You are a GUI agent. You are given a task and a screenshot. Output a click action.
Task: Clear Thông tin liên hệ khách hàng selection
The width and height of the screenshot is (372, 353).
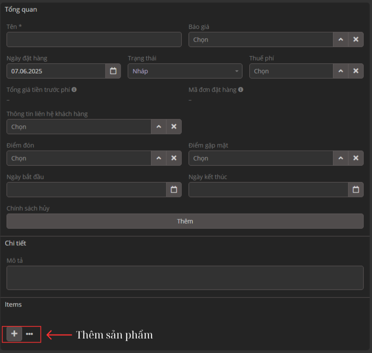click(174, 127)
